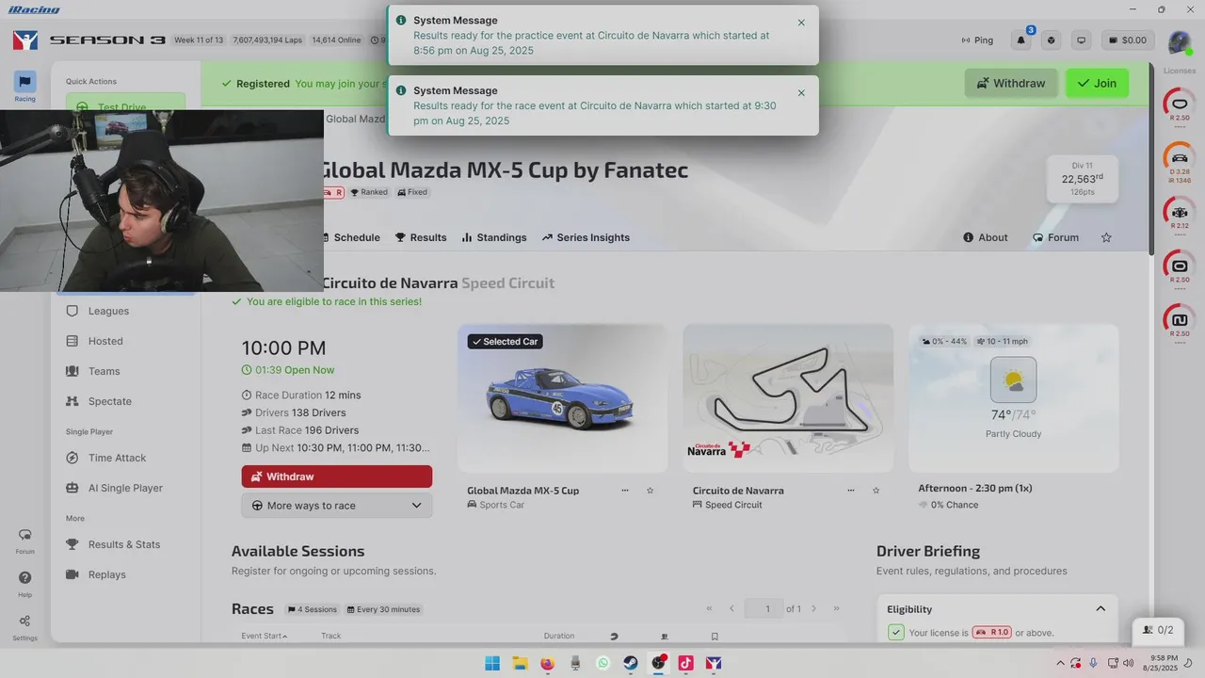Screen dimensions: 1205x678
Task: Click the Navarra track map thumbnail
Action: pyautogui.click(x=788, y=398)
